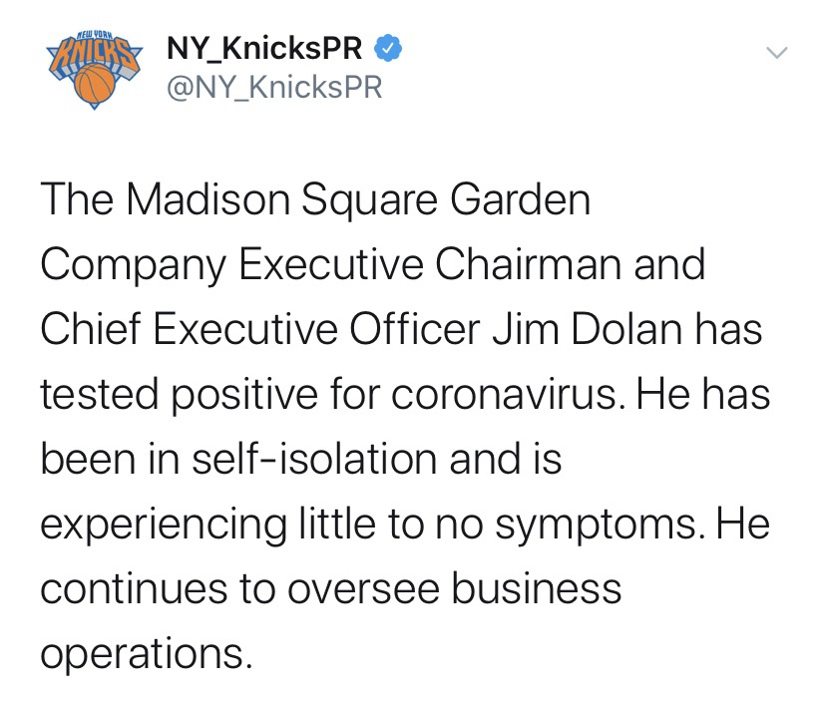Image resolution: width=826 pixels, height=703 pixels.
Task: Click "Madison Square Garden" in the tweet
Action: [x=357, y=201]
